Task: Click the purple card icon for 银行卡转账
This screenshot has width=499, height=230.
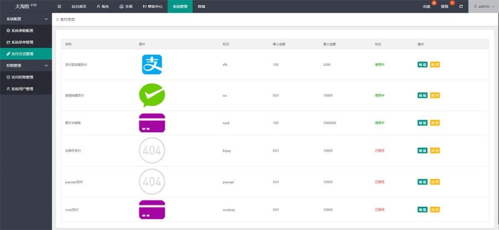Action: coord(151,123)
